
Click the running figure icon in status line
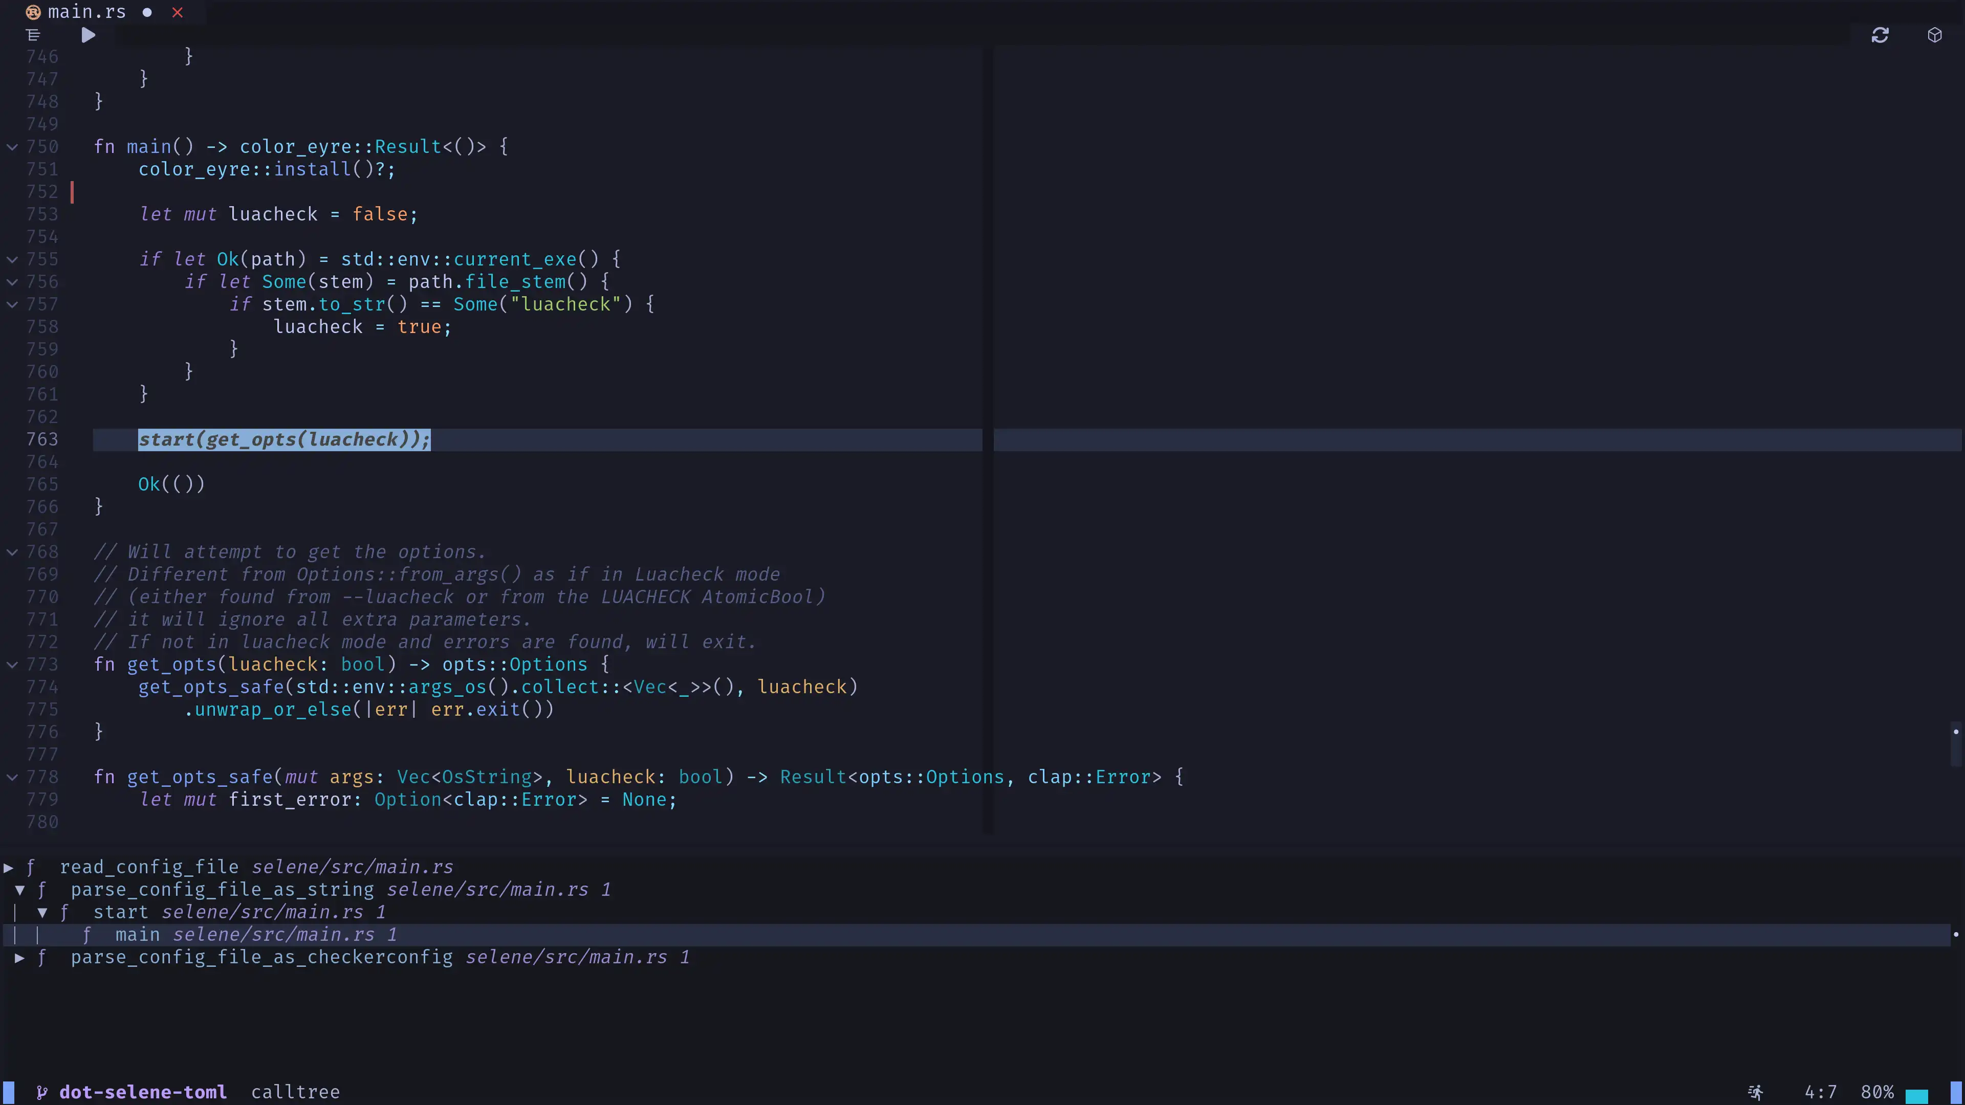(1756, 1092)
